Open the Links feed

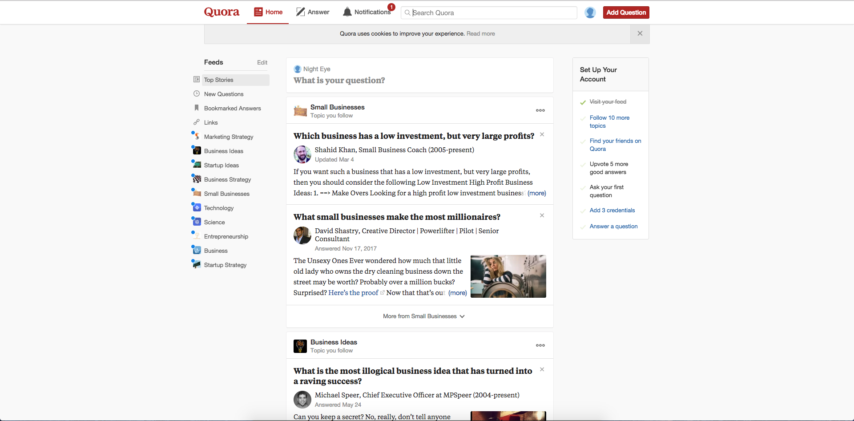(211, 122)
